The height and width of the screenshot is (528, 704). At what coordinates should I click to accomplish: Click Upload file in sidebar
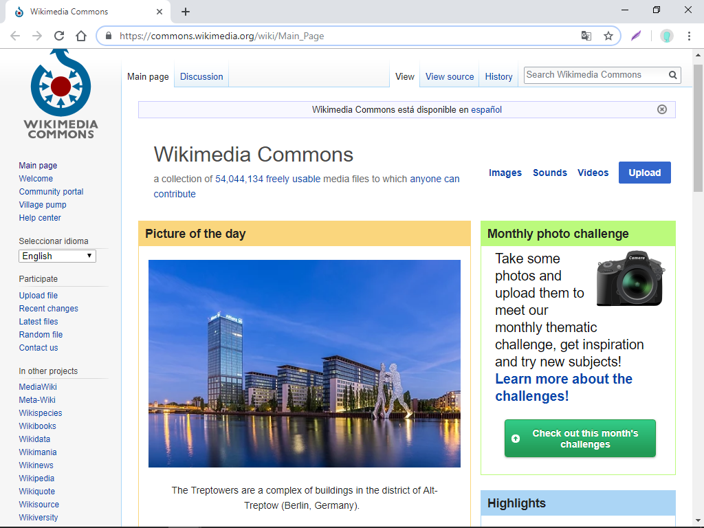[38, 295]
